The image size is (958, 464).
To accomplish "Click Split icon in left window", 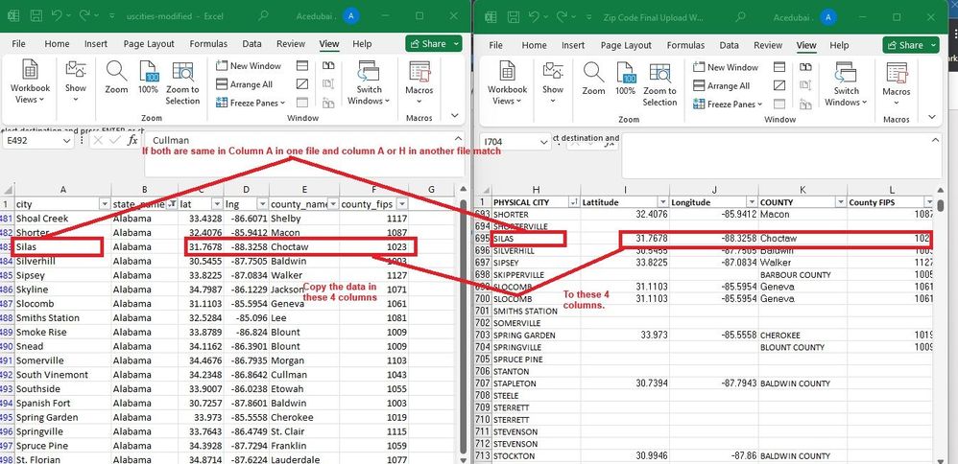I will 302,65.
